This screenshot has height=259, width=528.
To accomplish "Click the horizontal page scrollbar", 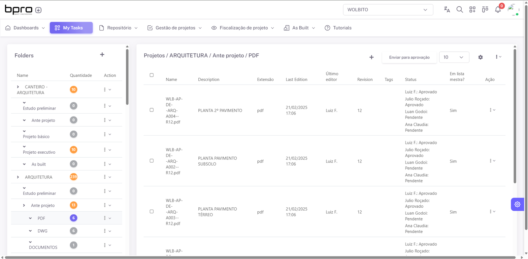I will 260,257.
